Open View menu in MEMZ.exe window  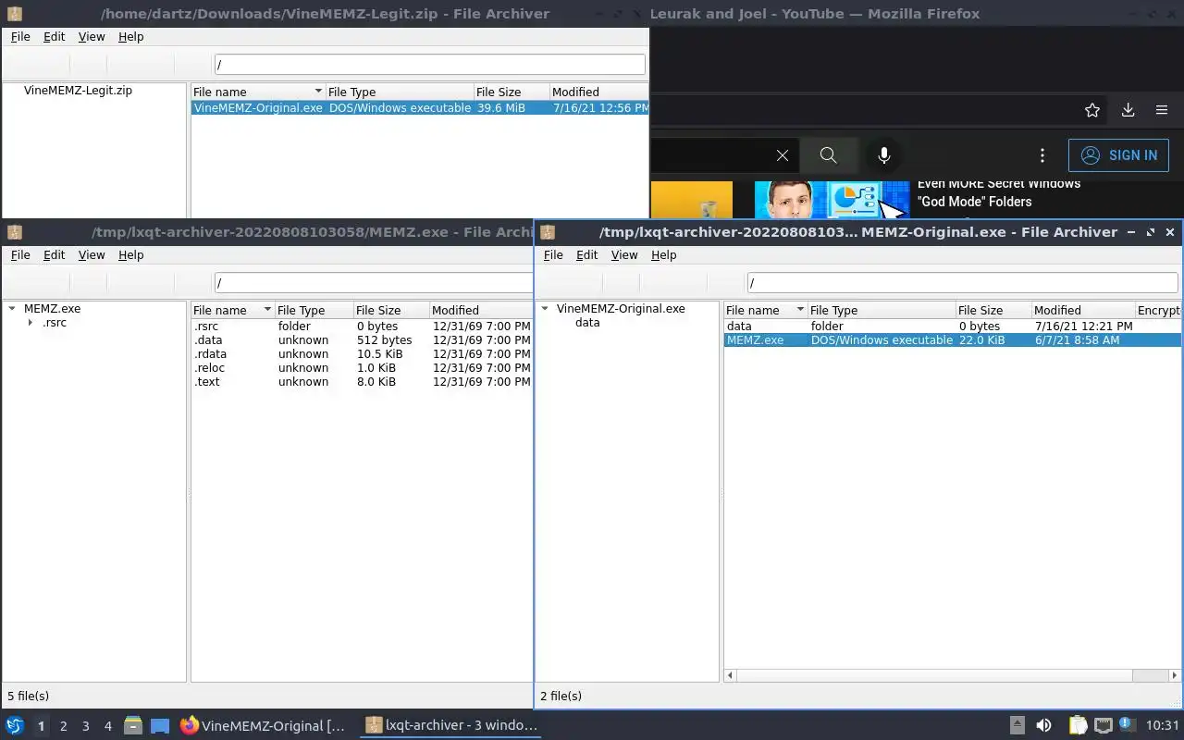tap(92, 255)
